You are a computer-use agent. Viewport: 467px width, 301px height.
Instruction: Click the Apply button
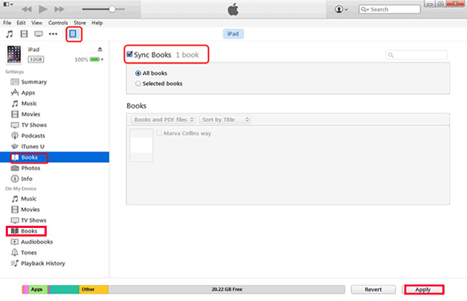click(423, 290)
